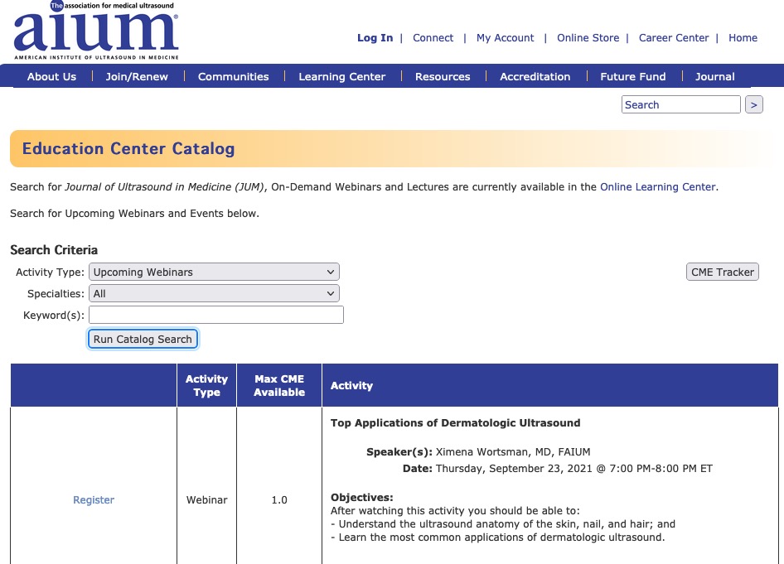Click the Search Criteria heading
This screenshot has width=784, height=564.
54,250
